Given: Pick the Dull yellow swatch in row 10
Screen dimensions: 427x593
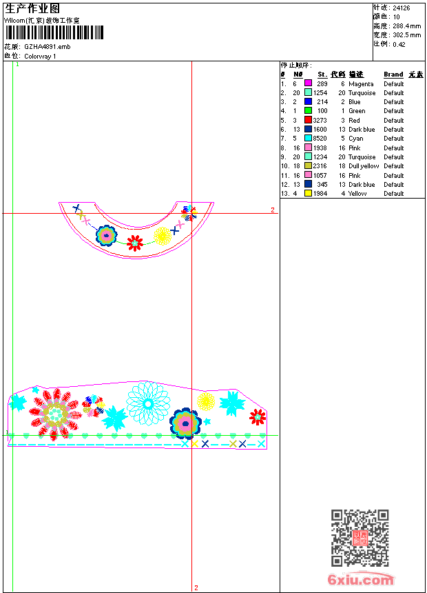Looking at the screenshot, I should coord(308,165).
